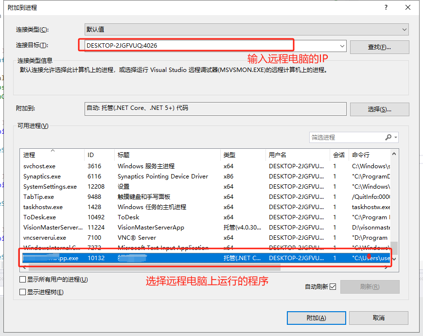Click the ID cell 12208
This screenshot has width=423, height=336.
click(96, 187)
